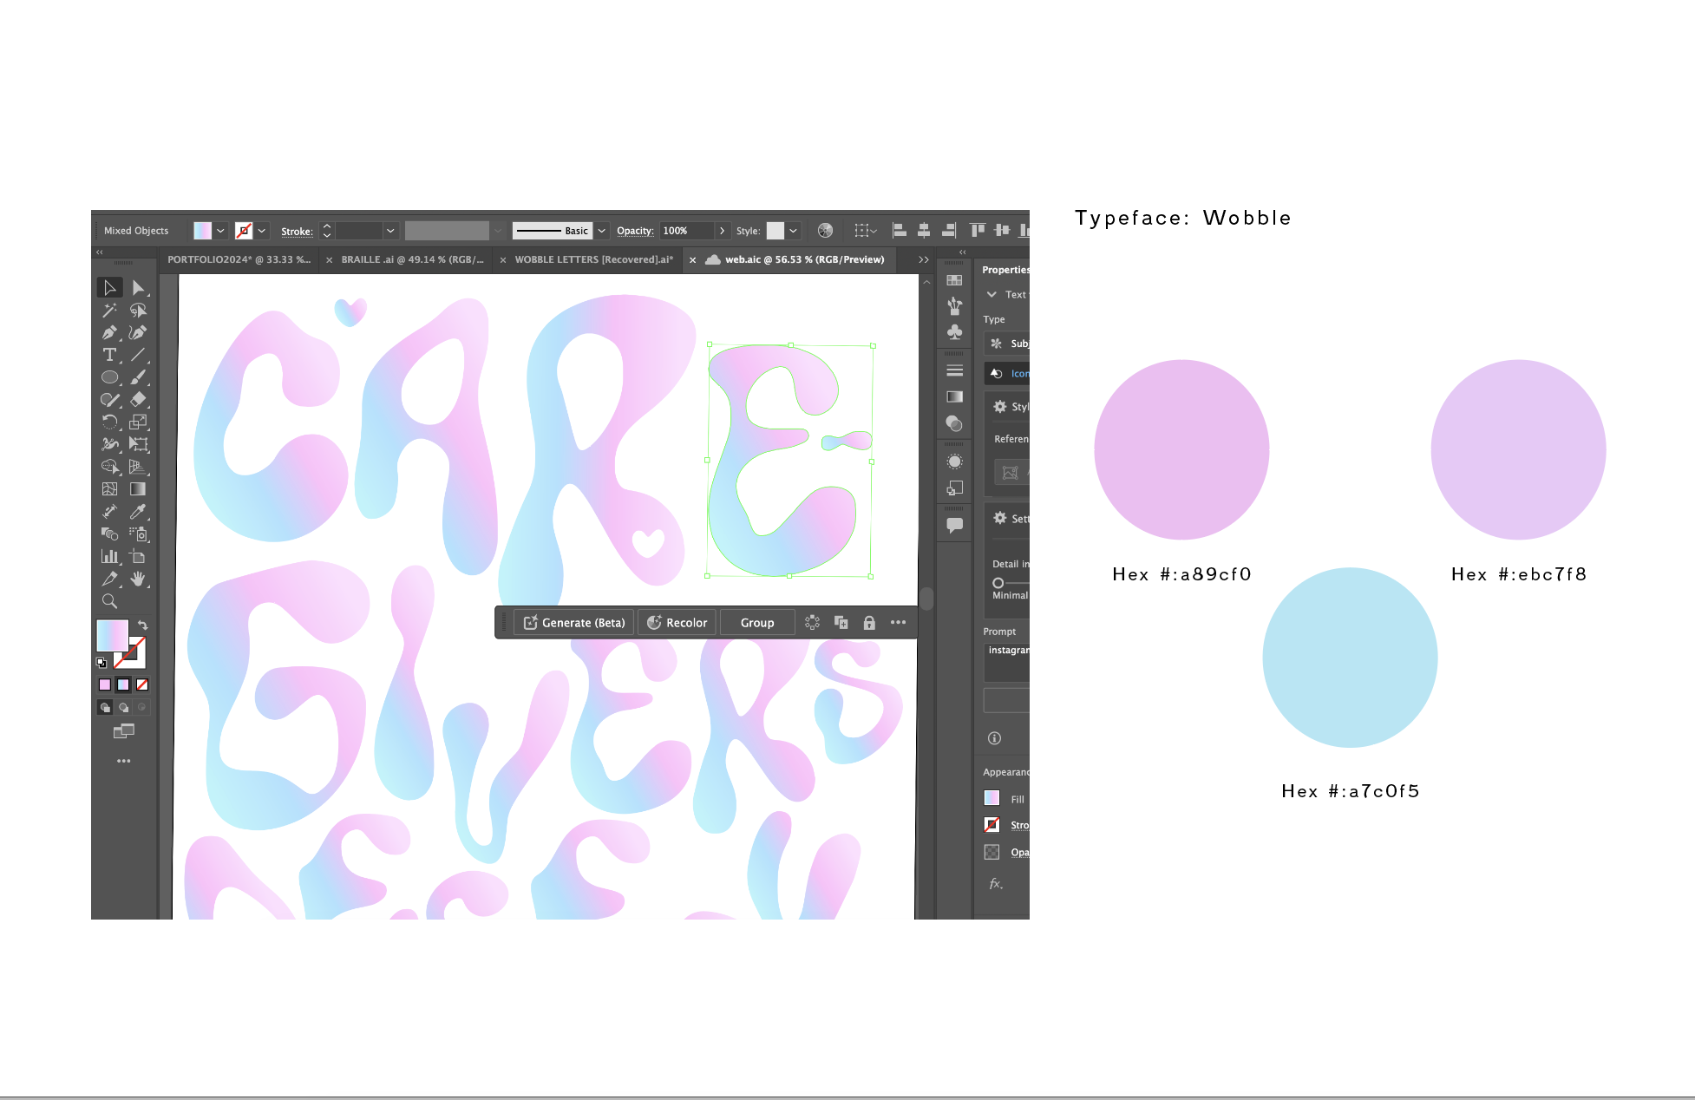Select the Pen tool

(109, 332)
